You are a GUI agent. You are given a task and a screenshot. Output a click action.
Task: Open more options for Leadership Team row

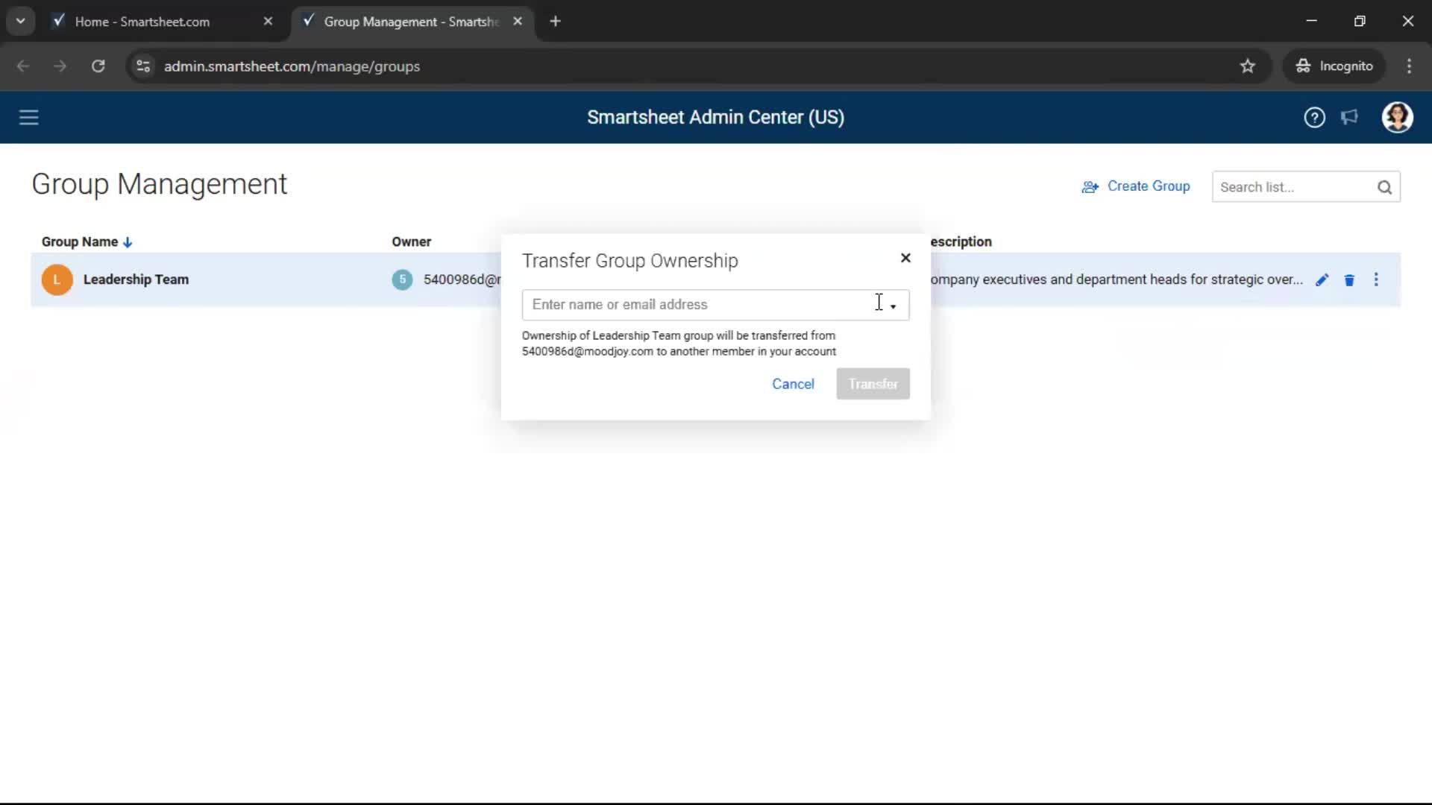pos(1376,280)
